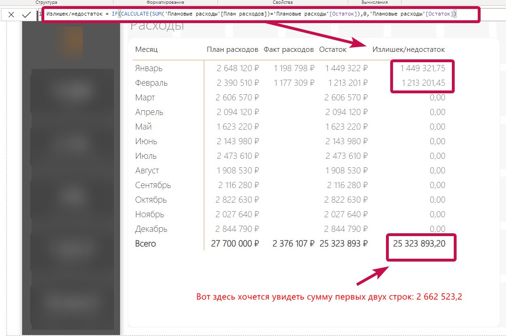Image resolution: width=506 pixels, height=336 pixels.
Task: Click the total 25 323 893,20 value
Action: [x=419, y=244]
